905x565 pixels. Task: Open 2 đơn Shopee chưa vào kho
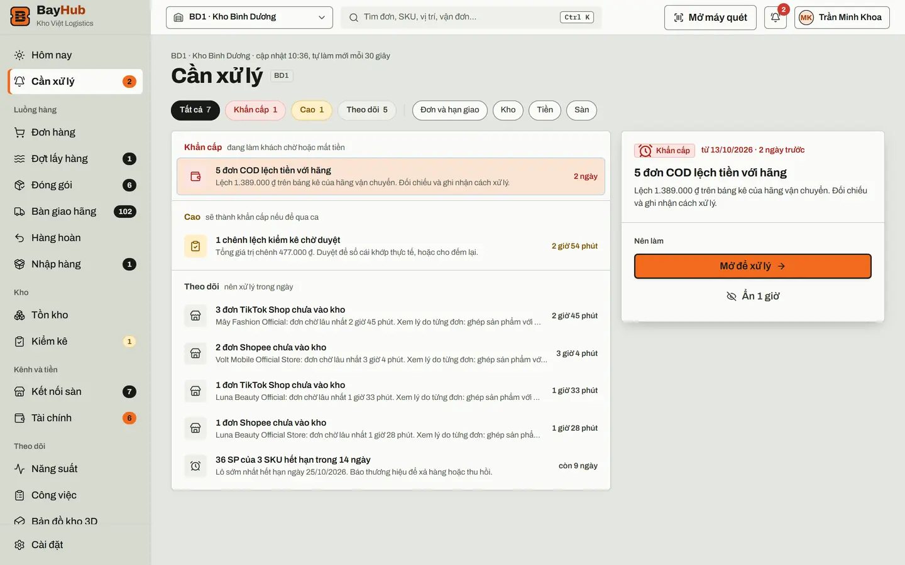click(391, 353)
